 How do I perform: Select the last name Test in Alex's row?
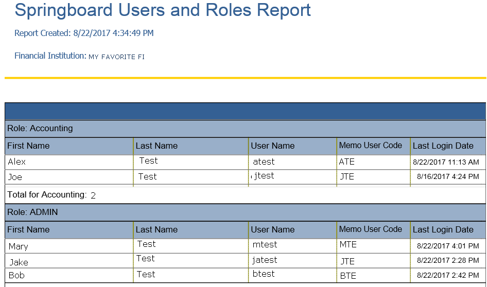[148, 160]
